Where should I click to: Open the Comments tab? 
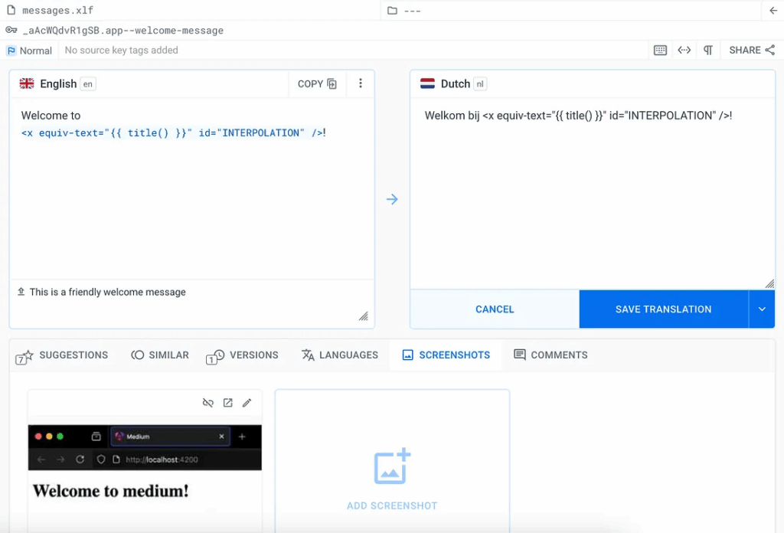click(550, 355)
